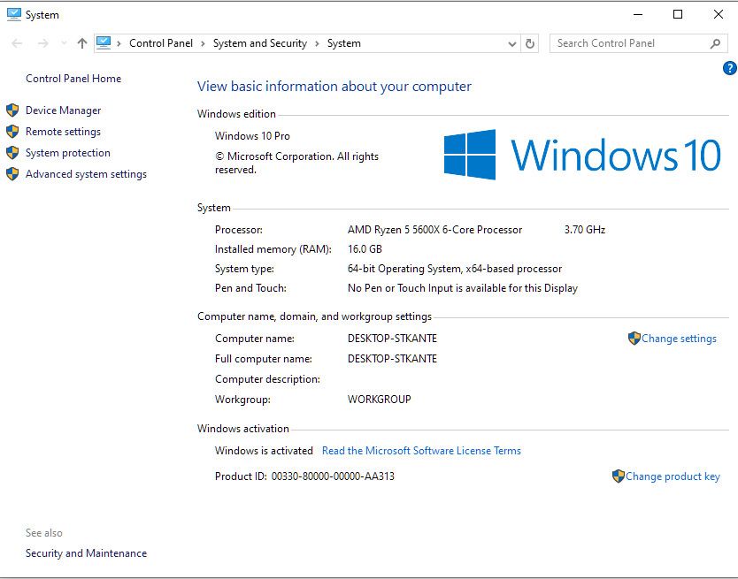The image size is (738, 579).
Task: Go up one level with up arrow
Action: pyautogui.click(x=82, y=43)
